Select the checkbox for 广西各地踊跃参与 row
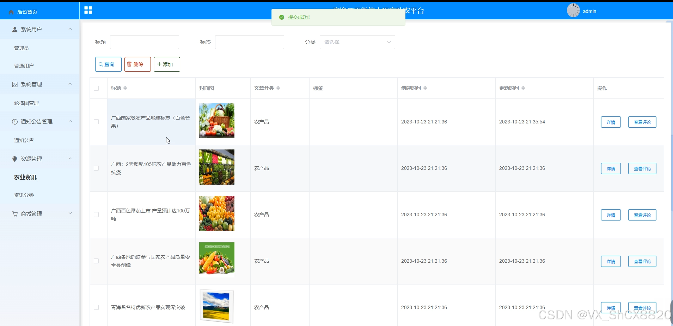 click(x=96, y=261)
